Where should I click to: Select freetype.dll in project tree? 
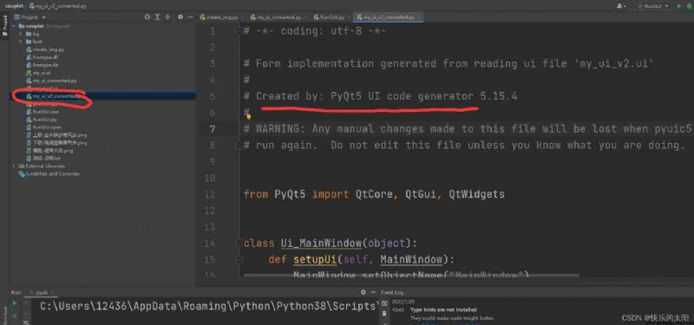[x=45, y=57]
